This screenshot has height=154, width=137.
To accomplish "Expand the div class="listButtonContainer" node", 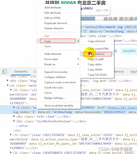I will point(14,121).
